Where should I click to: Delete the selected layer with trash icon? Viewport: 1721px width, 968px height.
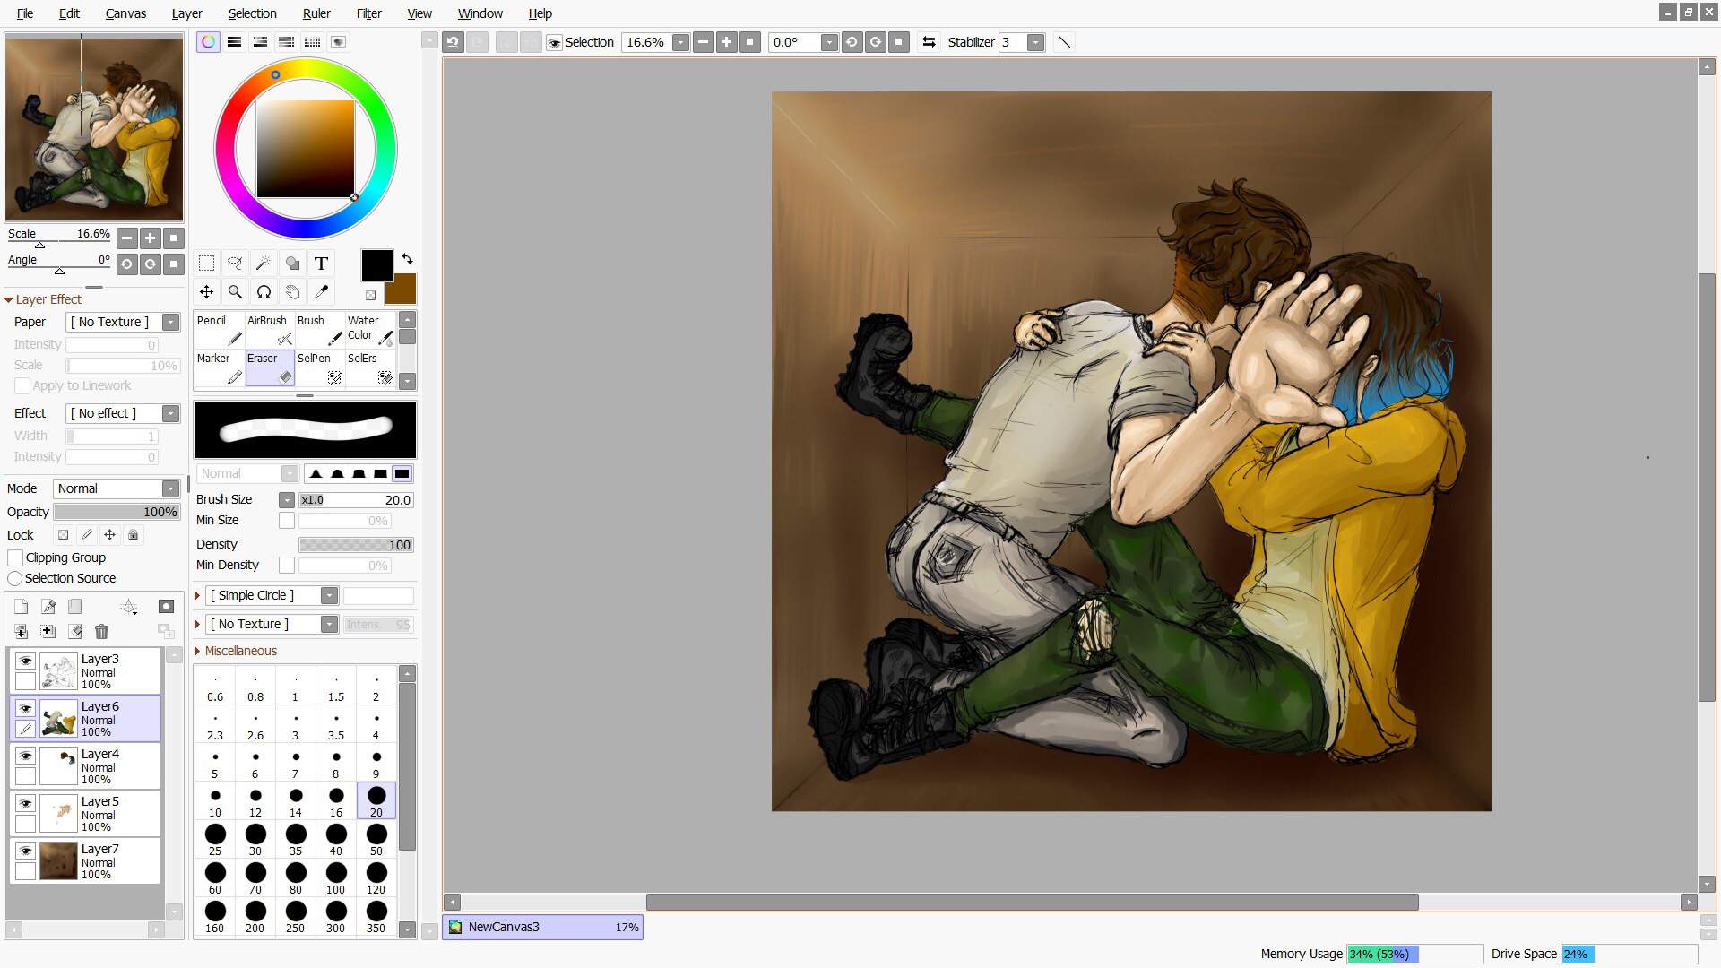pyautogui.click(x=101, y=632)
